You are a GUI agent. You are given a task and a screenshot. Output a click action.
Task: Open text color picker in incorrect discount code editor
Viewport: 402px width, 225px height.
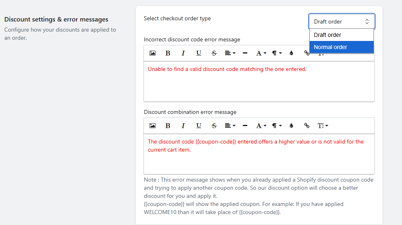tap(291, 53)
